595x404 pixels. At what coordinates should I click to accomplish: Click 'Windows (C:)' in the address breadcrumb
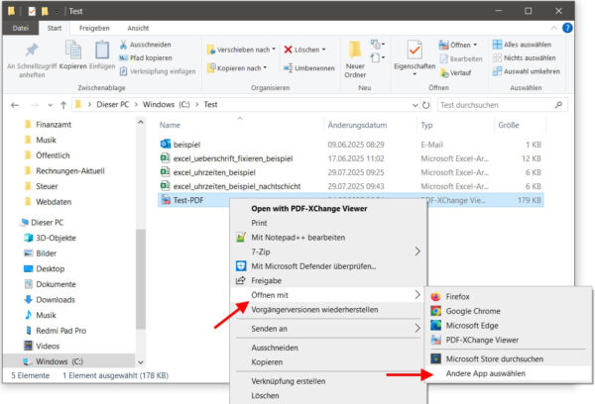167,105
